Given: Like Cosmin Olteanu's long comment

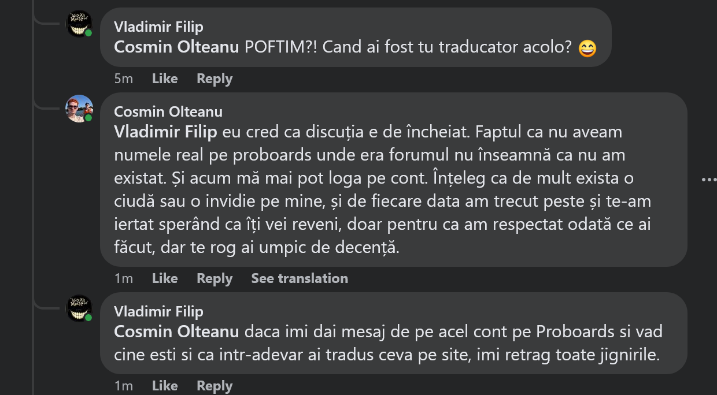Looking at the screenshot, I should (x=165, y=278).
